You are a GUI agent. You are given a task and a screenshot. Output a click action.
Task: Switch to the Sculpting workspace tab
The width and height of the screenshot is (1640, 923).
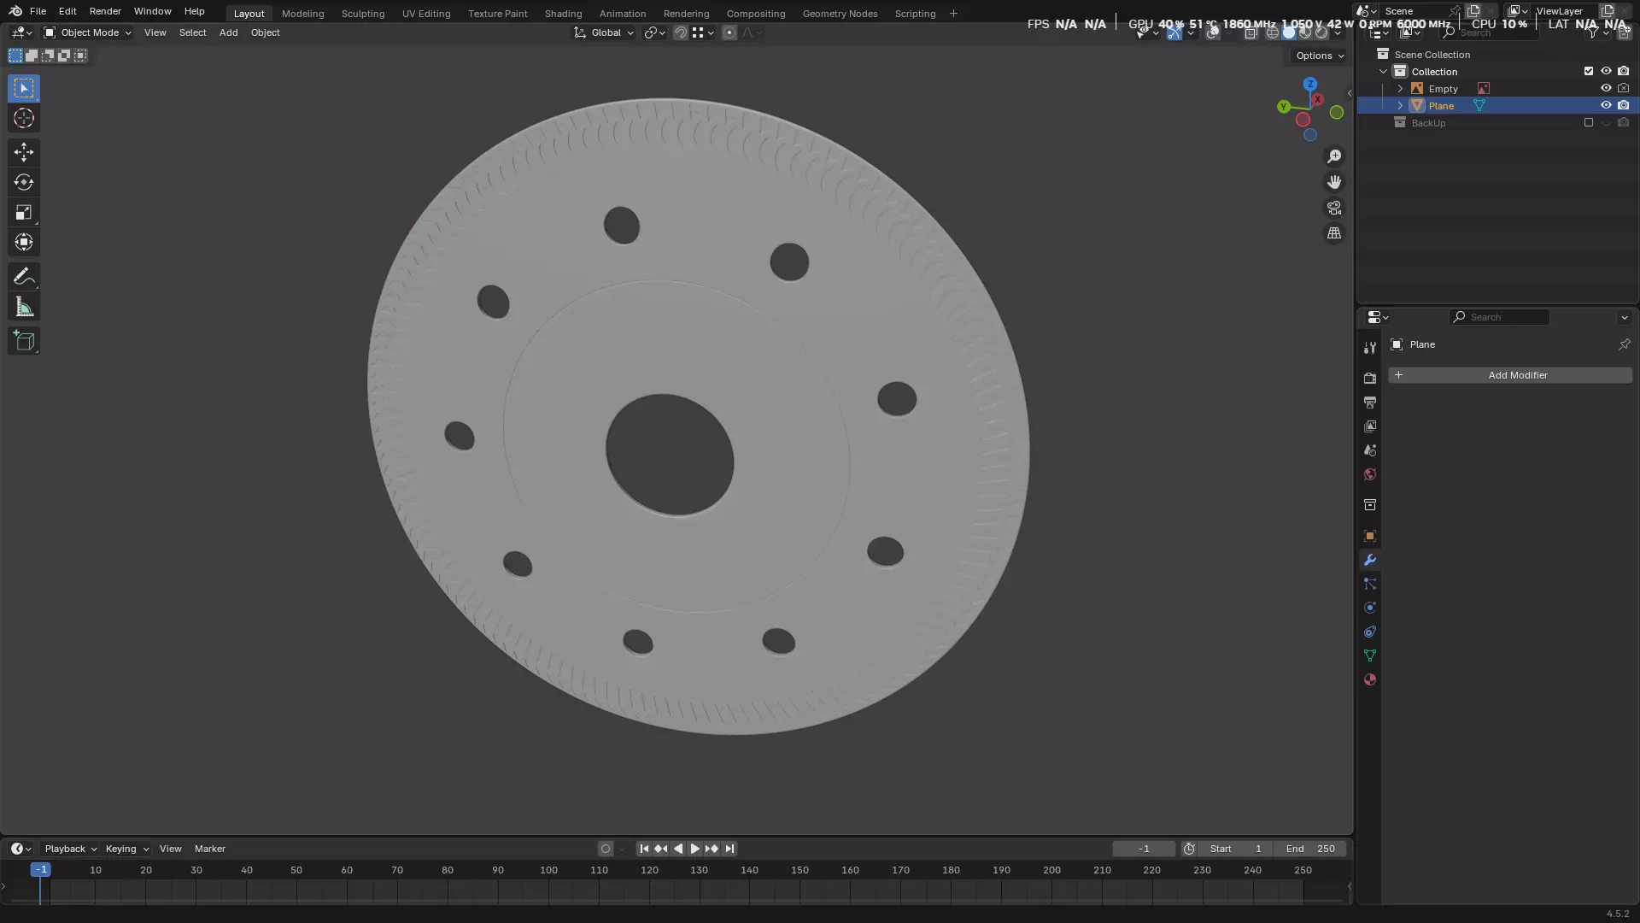point(363,14)
